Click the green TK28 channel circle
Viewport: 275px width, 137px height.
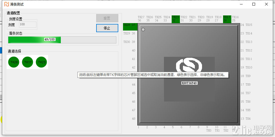[14, 62]
